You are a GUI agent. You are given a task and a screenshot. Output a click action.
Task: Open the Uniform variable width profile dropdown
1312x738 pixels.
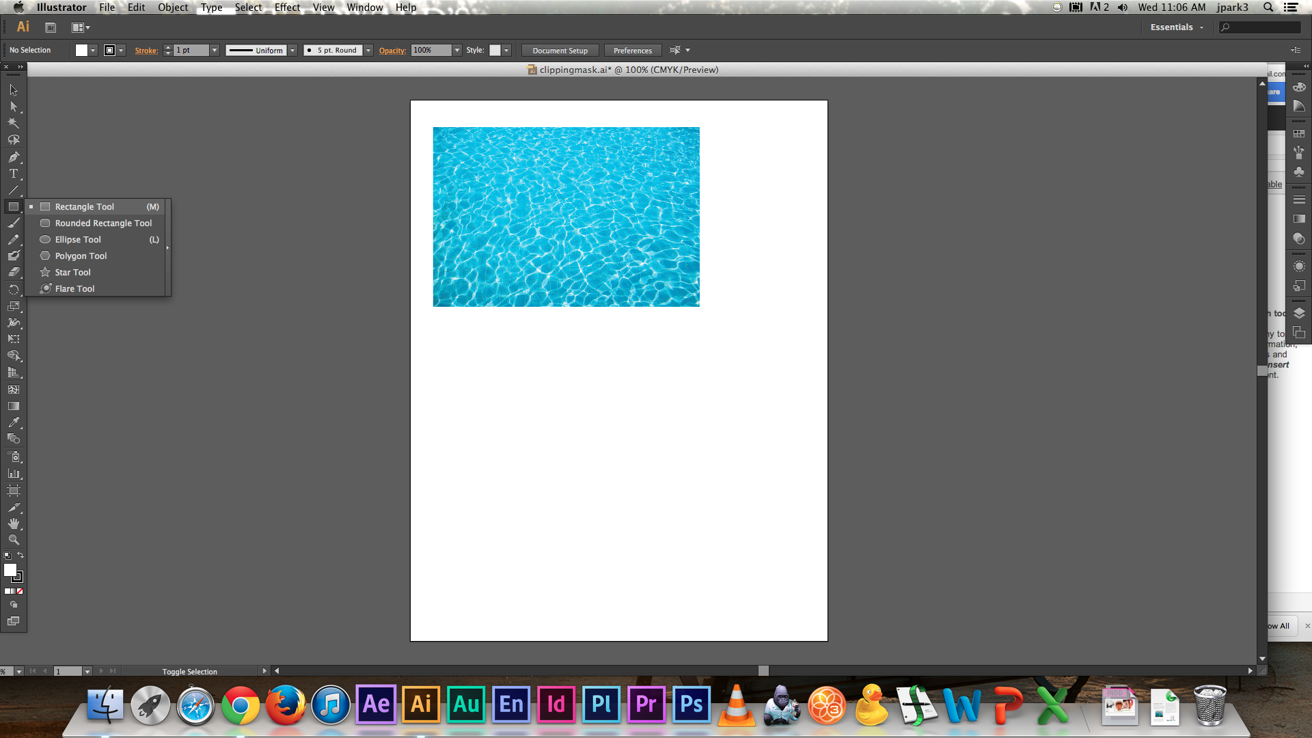[292, 51]
